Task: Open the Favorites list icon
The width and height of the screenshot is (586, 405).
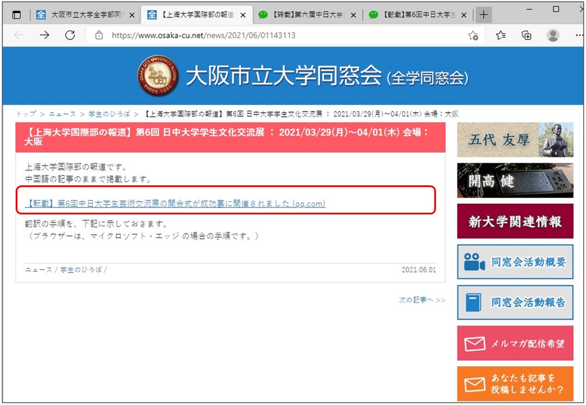Action: 501,35
